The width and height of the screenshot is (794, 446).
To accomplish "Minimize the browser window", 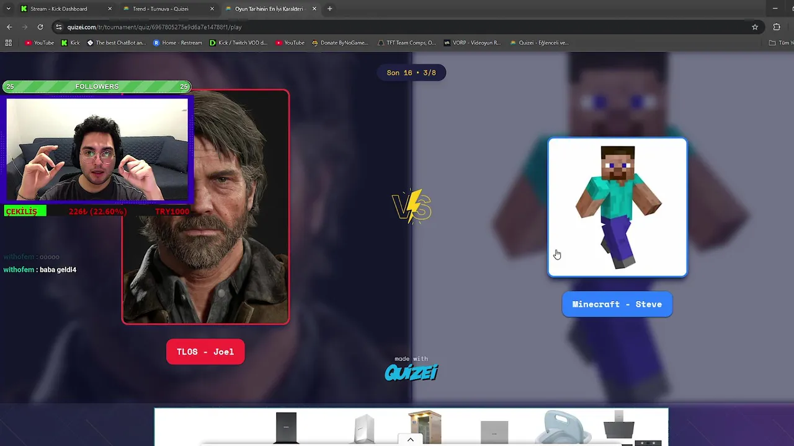I will tap(775, 9).
